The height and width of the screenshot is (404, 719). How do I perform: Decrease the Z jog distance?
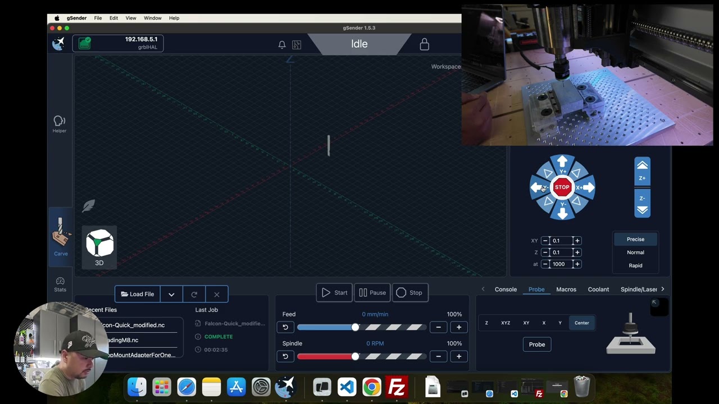545,252
